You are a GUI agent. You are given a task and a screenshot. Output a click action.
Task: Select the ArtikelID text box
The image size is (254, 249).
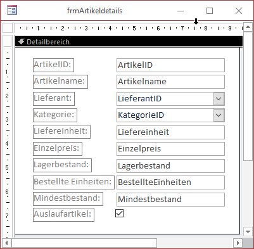pos(170,65)
